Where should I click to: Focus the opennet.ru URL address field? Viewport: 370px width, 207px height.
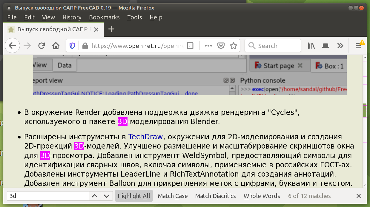(x=137, y=46)
